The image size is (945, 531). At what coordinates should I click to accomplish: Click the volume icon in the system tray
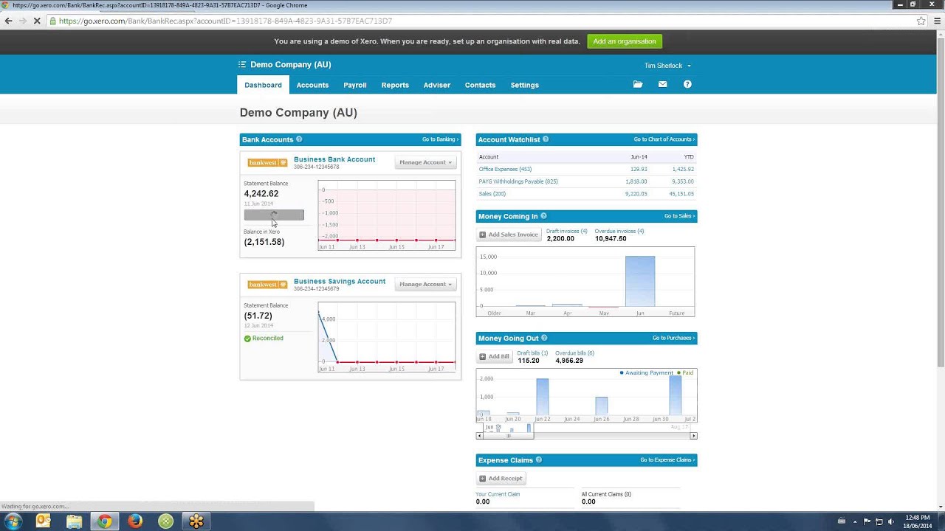point(890,521)
